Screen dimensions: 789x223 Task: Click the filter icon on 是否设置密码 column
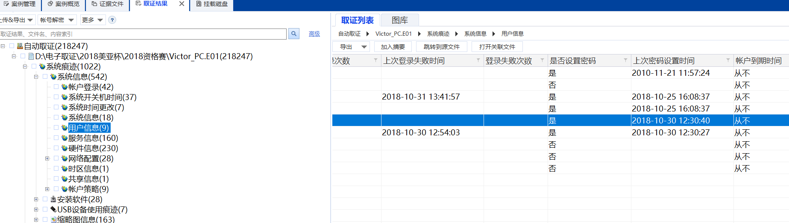(625, 60)
